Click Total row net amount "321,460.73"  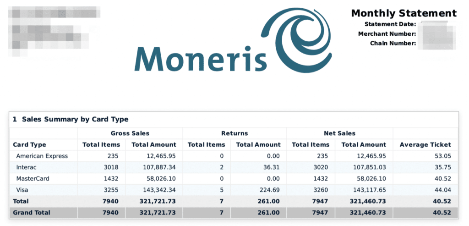(x=368, y=201)
